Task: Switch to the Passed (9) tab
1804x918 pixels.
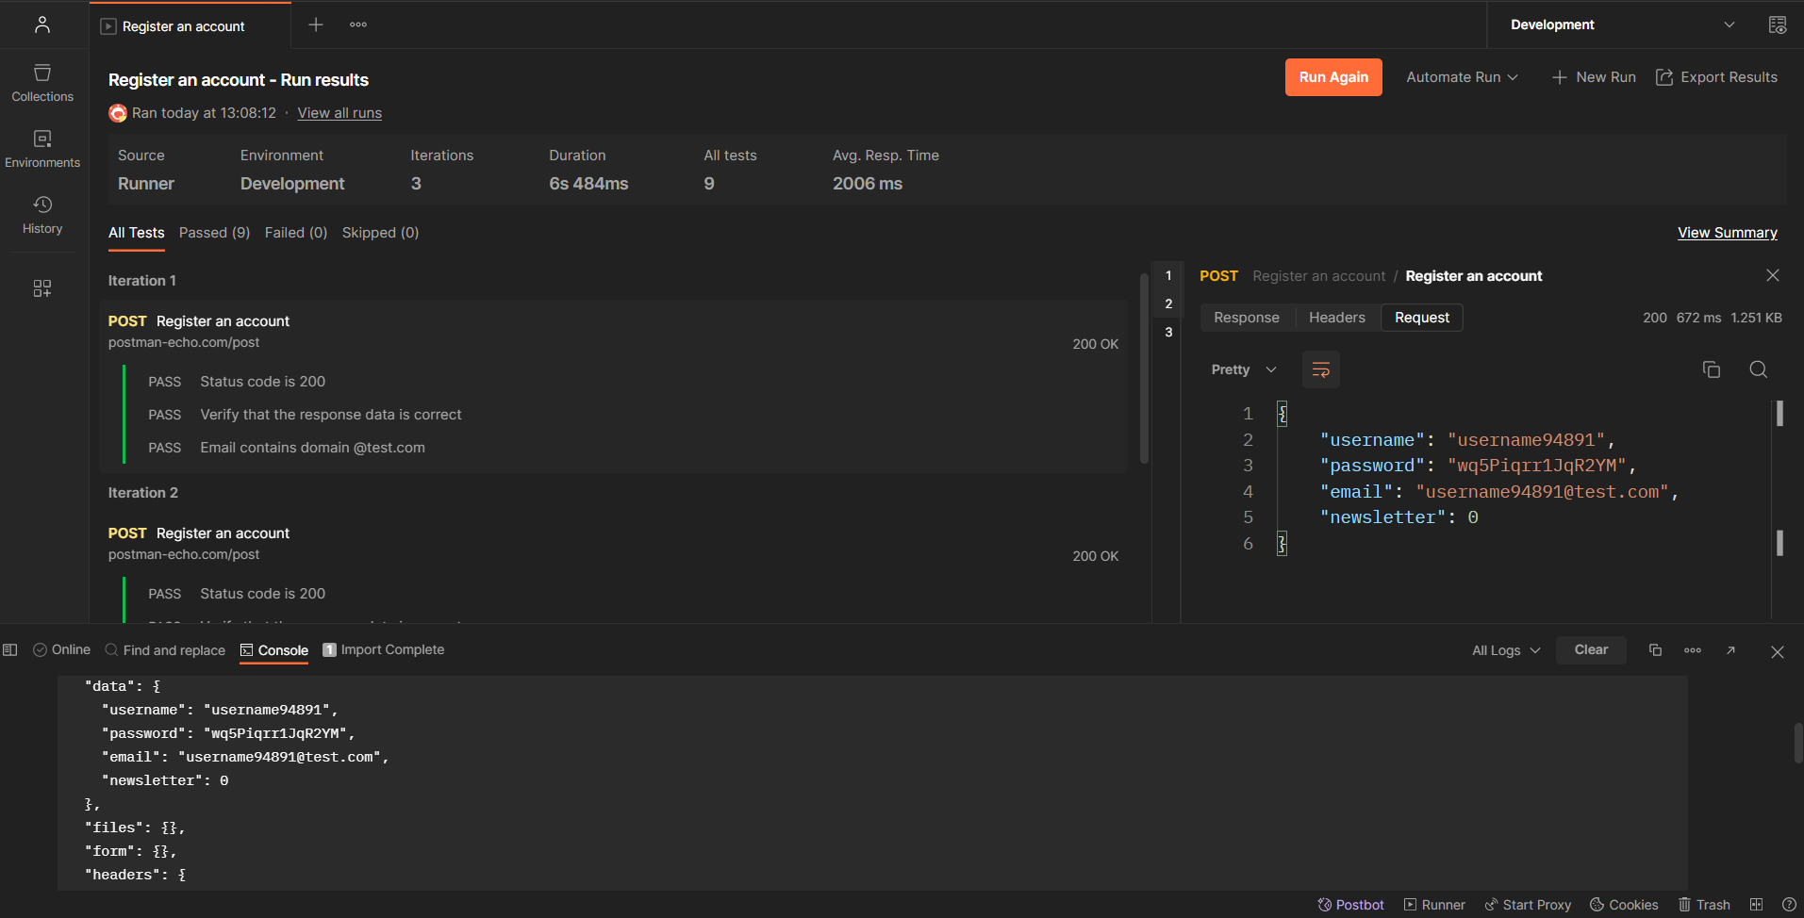Action: [214, 233]
